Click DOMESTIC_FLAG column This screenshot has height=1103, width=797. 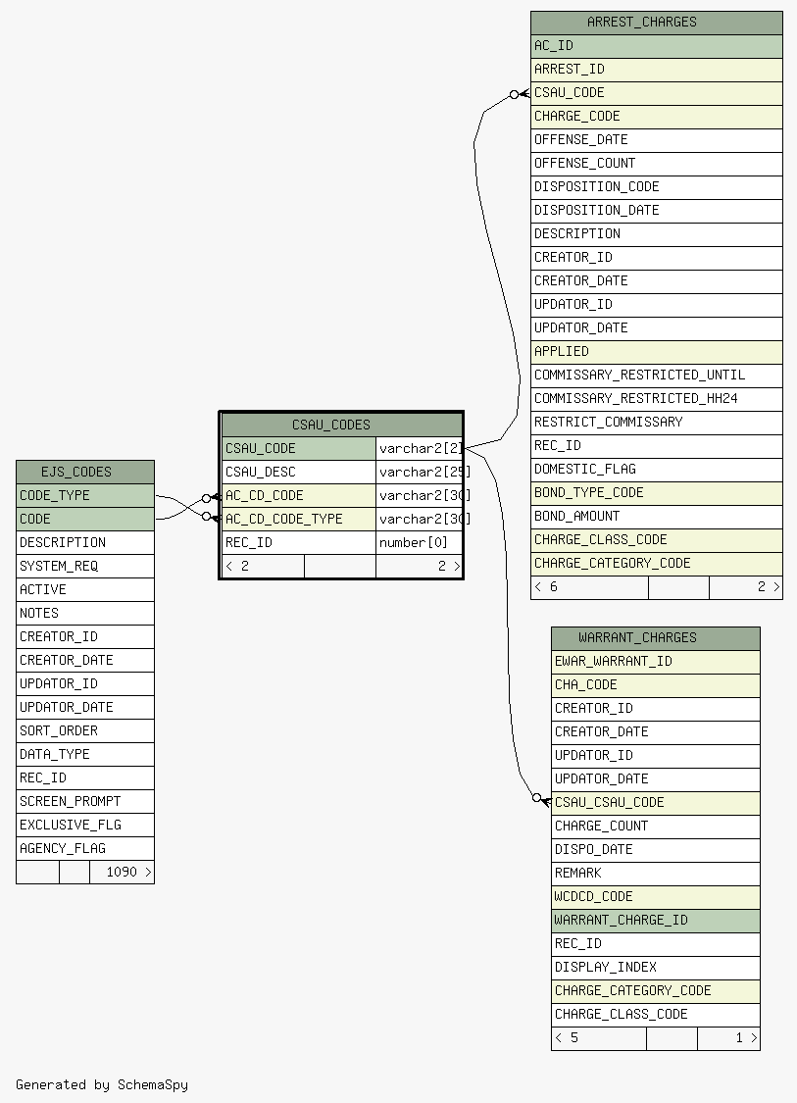click(x=656, y=470)
